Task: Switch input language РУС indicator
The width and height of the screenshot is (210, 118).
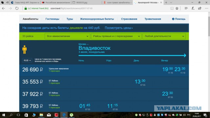Action: point(189,115)
